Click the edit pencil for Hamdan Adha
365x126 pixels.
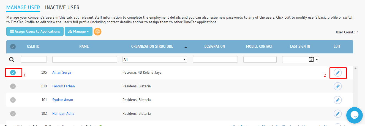[338, 113]
